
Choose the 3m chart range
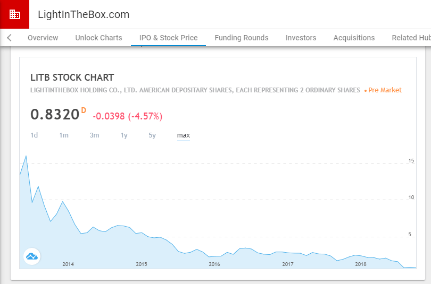(94, 135)
